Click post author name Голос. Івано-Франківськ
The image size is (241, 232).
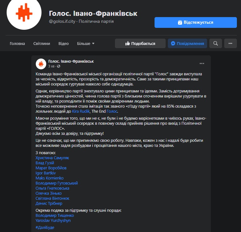pyautogui.click(x=71, y=61)
